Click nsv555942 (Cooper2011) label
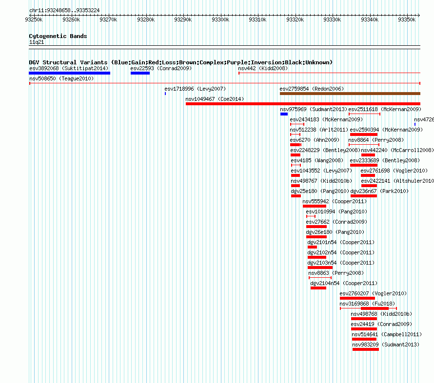The height and width of the screenshot is (383, 434). click(x=335, y=201)
